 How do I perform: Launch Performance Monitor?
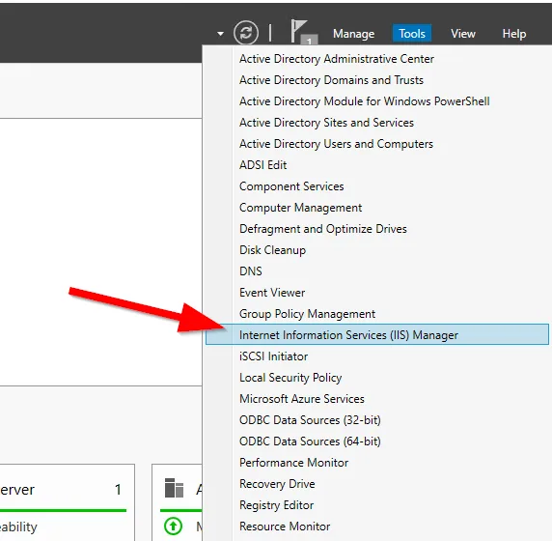pyautogui.click(x=293, y=463)
